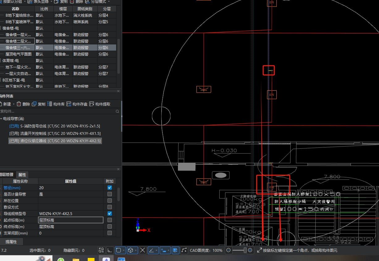This screenshot has width=379, height=261.
Task: Click the 管径 value cell 20
Action: tap(71, 188)
